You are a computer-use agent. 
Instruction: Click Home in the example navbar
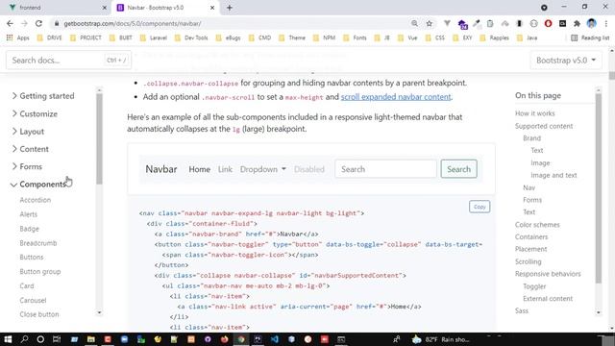(199, 169)
